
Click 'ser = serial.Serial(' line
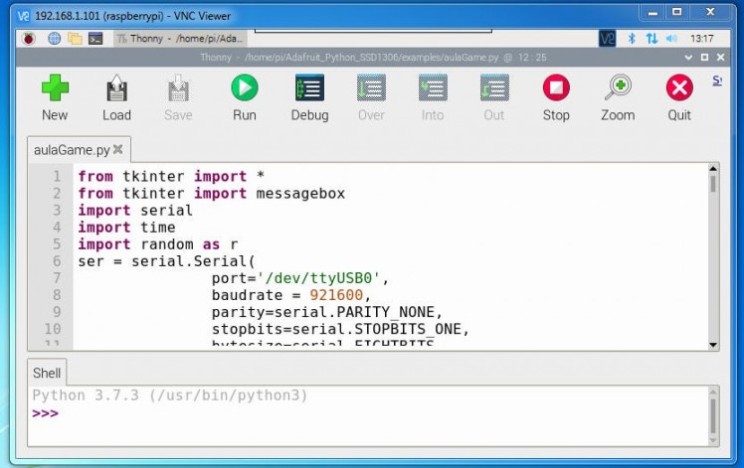pos(166,261)
